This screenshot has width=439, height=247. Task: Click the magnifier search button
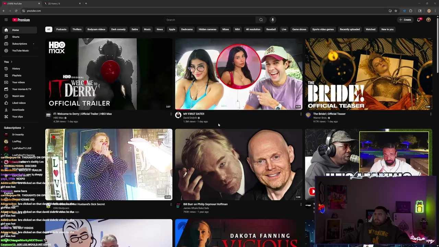tap(261, 20)
